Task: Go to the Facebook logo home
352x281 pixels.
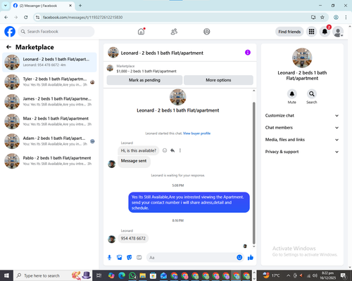Action: coord(10,32)
